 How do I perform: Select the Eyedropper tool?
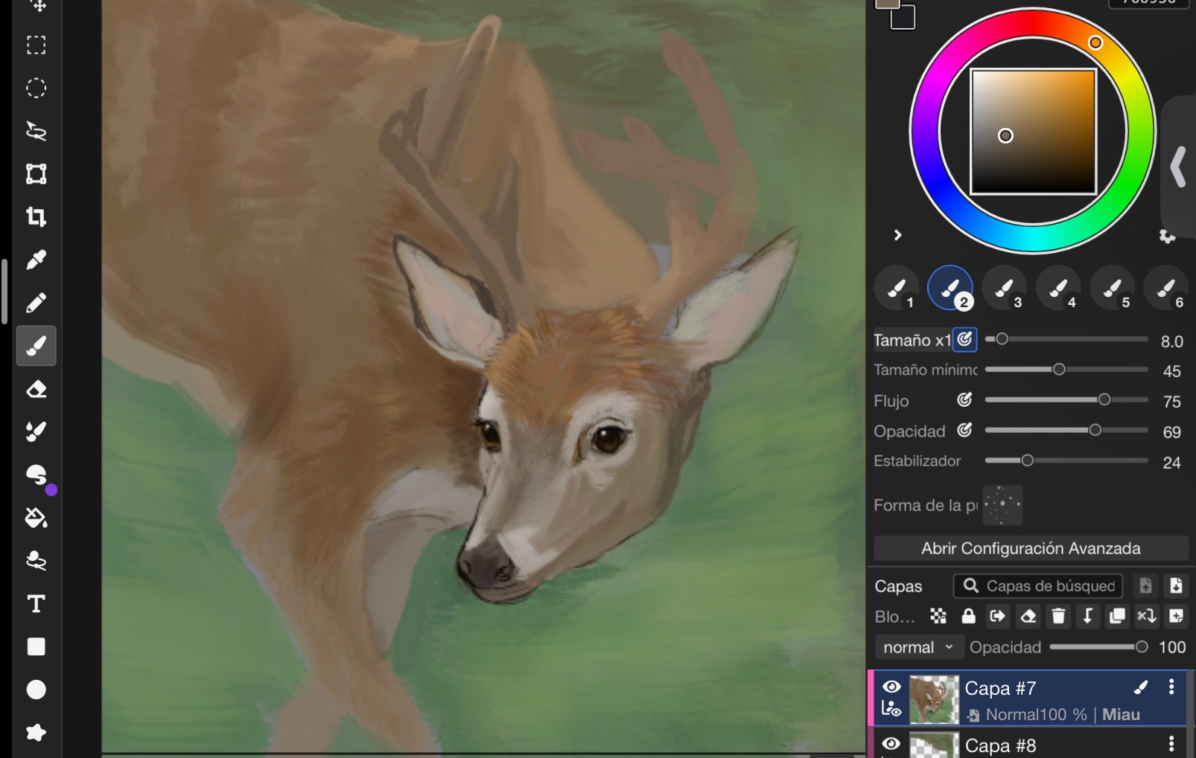(x=36, y=260)
